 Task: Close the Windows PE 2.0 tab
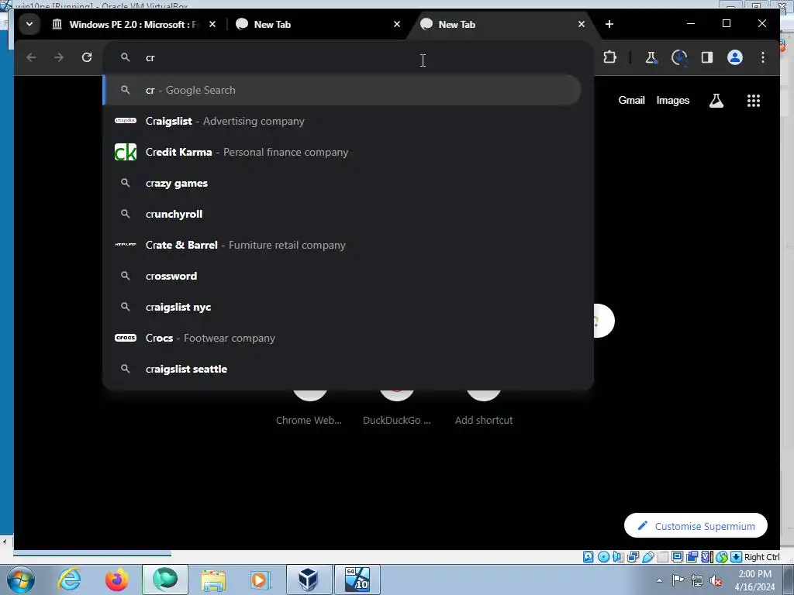pyautogui.click(x=212, y=24)
